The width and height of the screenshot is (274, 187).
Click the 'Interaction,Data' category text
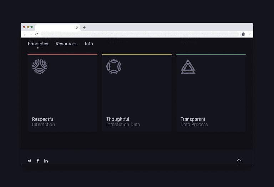123,125
